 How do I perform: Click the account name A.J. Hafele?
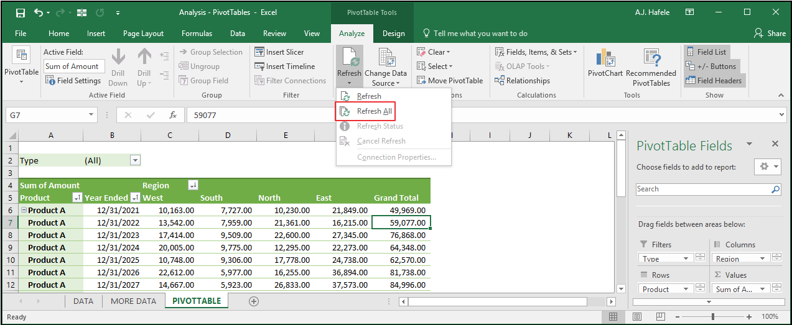tap(653, 12)
